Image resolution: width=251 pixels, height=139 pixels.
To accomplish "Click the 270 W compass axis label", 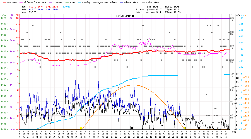I will tap(232, 47).
